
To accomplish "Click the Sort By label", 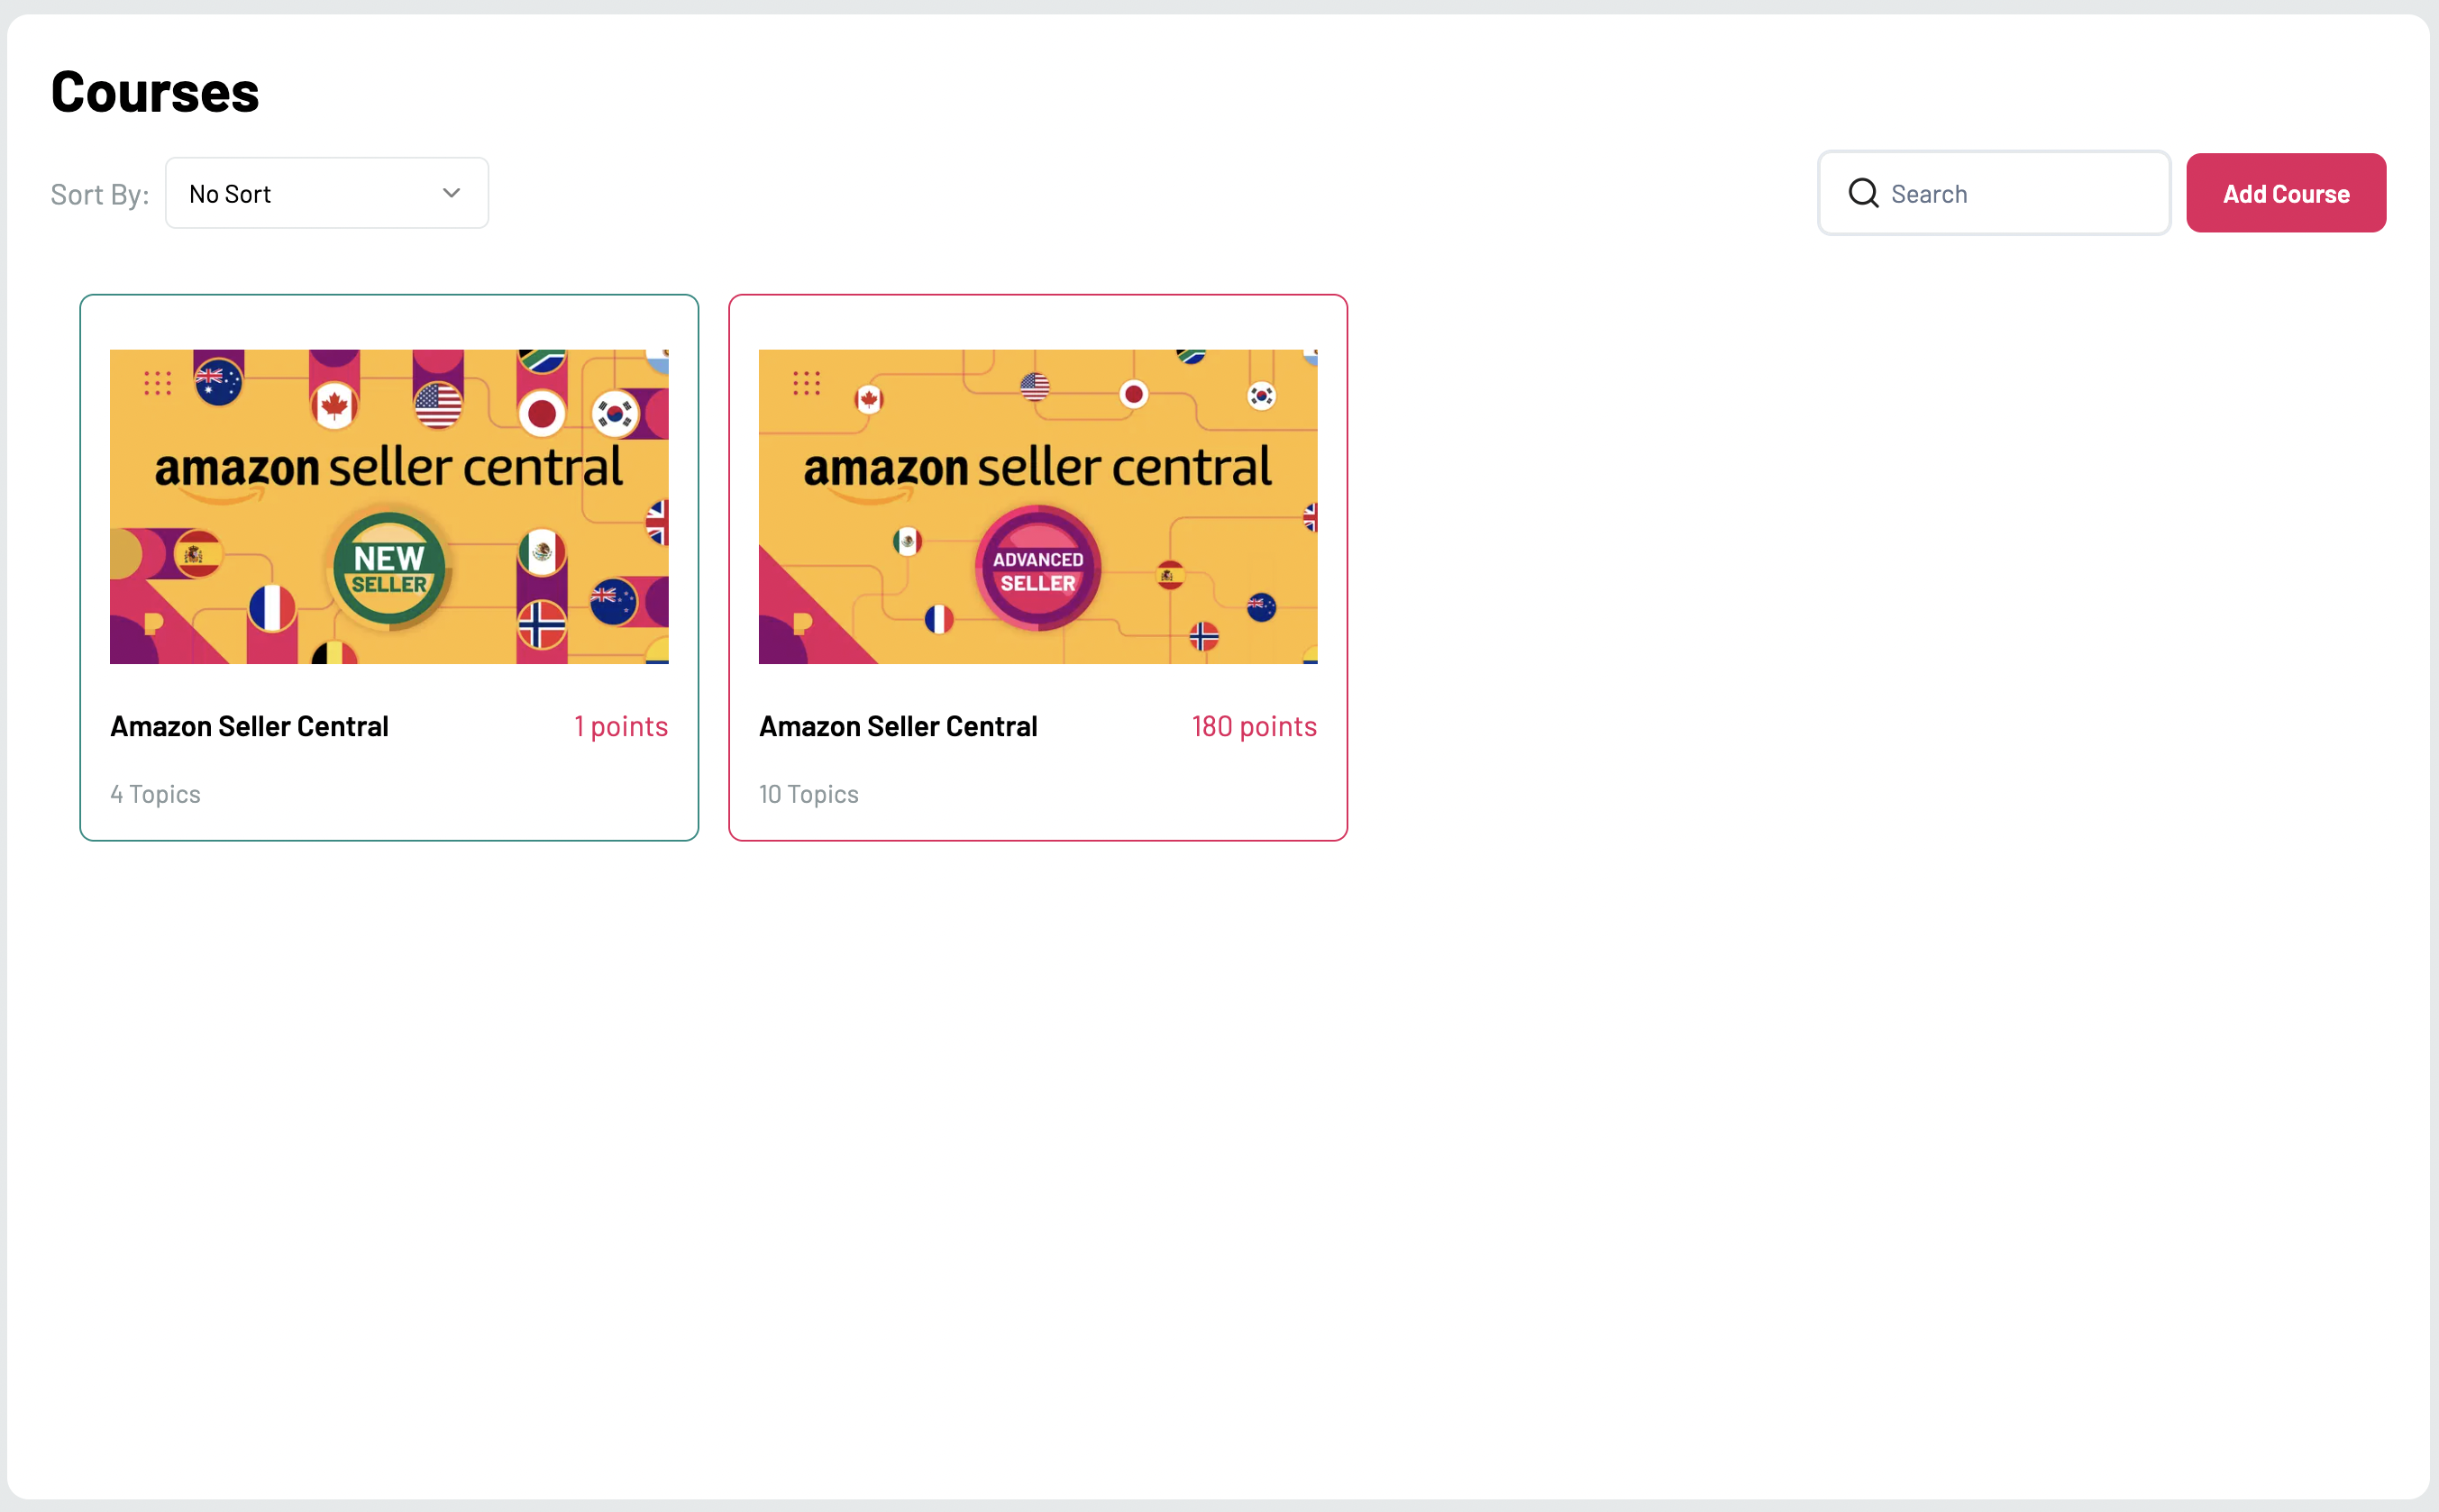I will coord(99,194).
